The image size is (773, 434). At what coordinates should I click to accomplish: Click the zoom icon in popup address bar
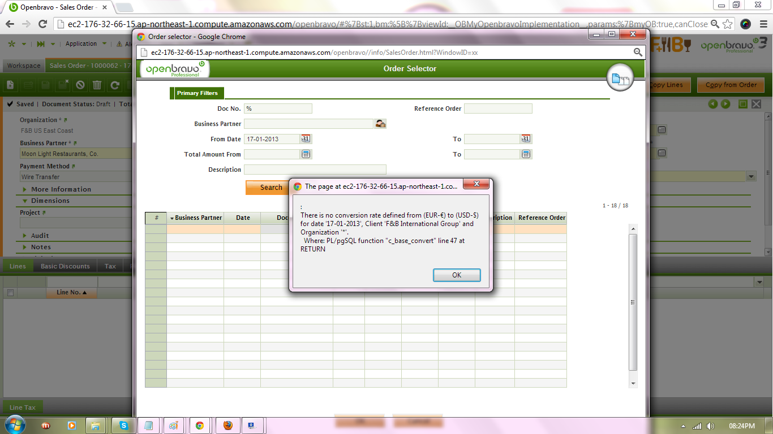coord(638,53)
